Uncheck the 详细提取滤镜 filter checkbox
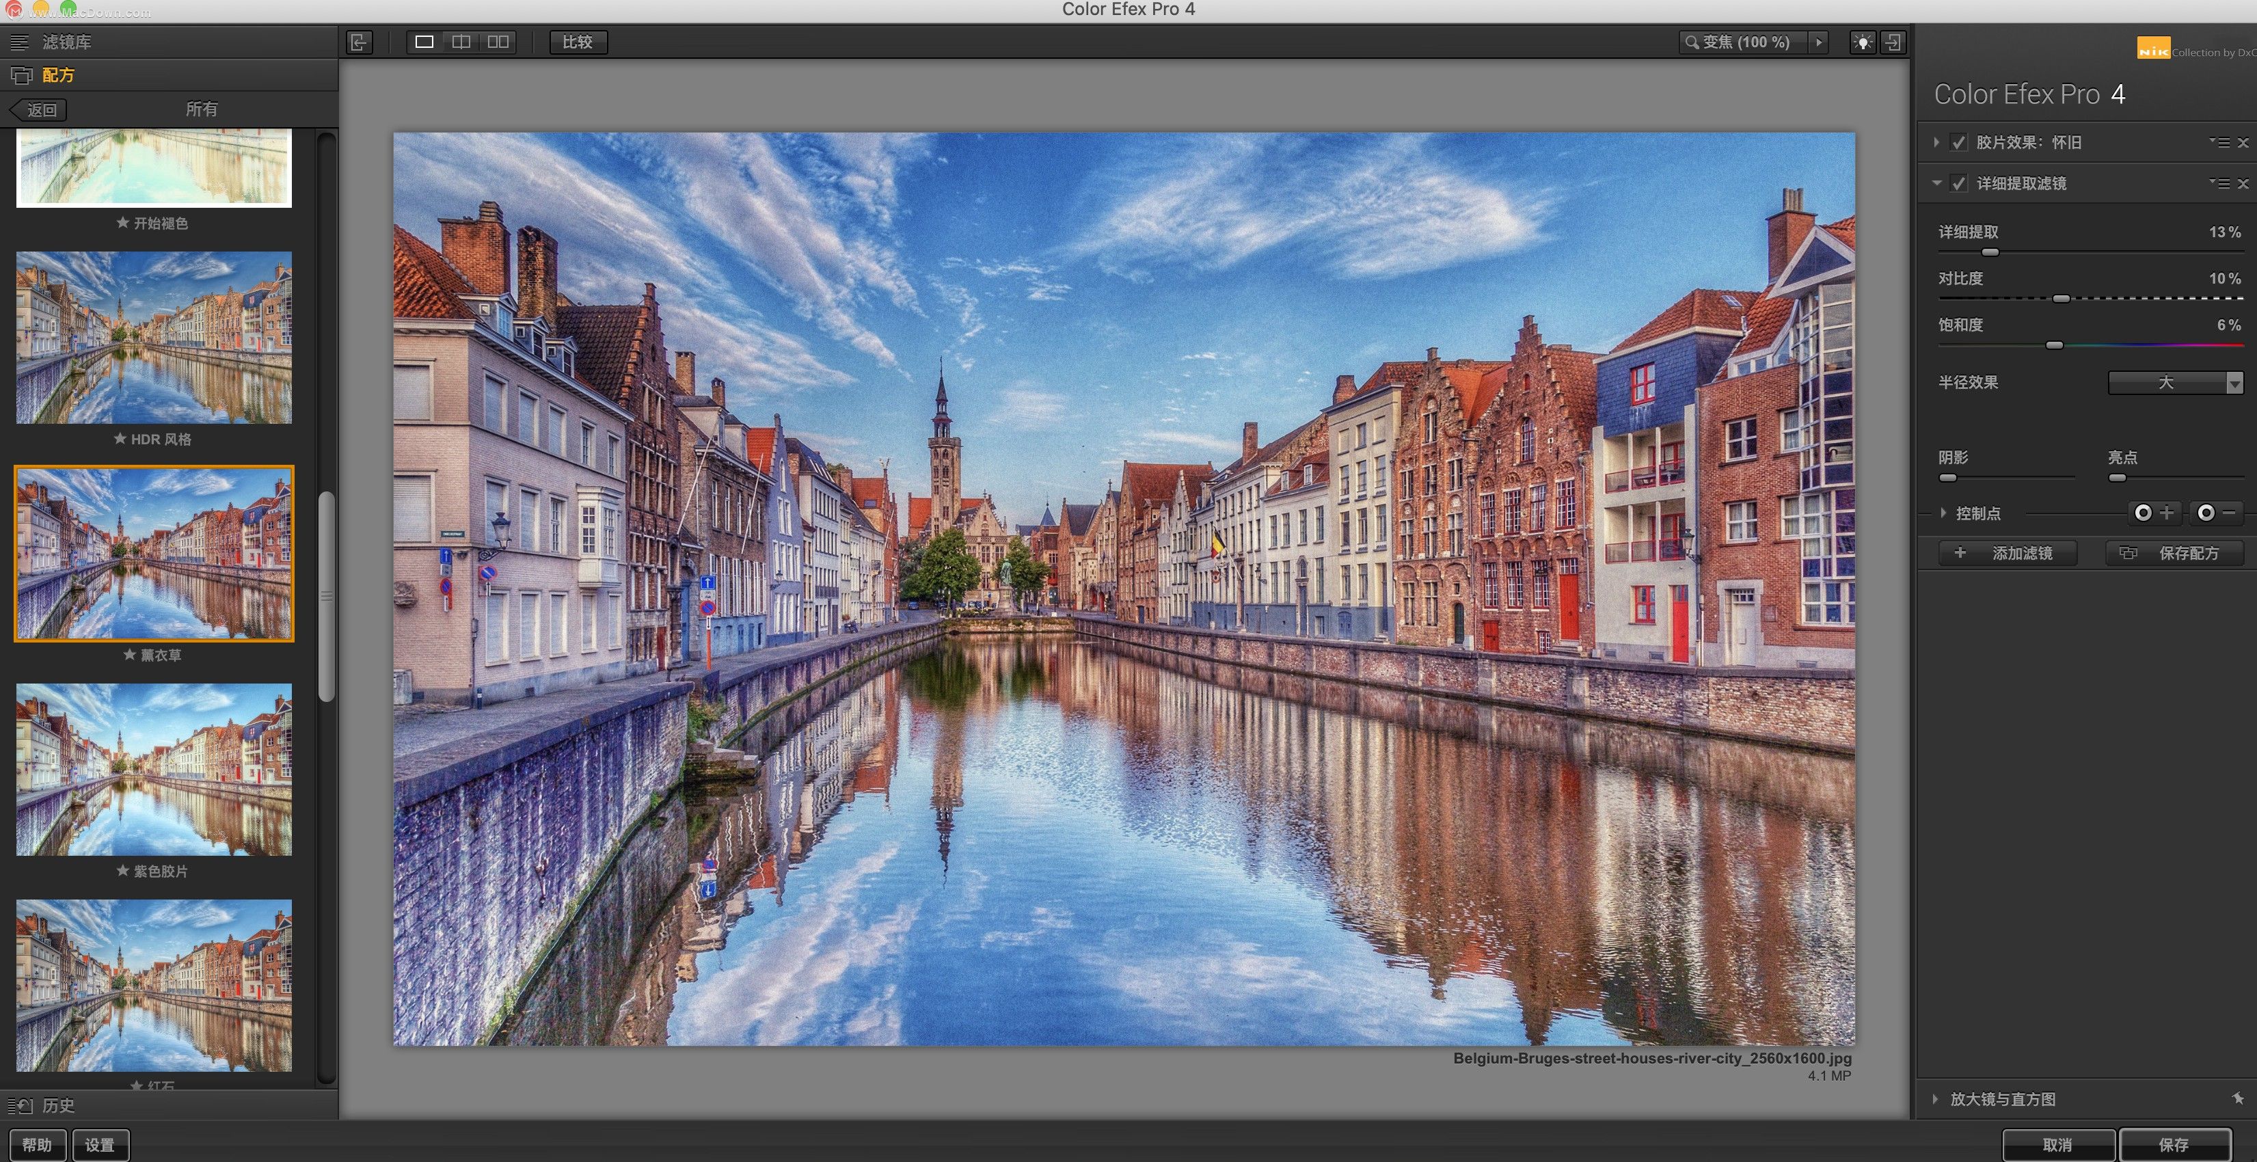The width and height of the screenshot is (2257, 1162). pos(1959,183)
